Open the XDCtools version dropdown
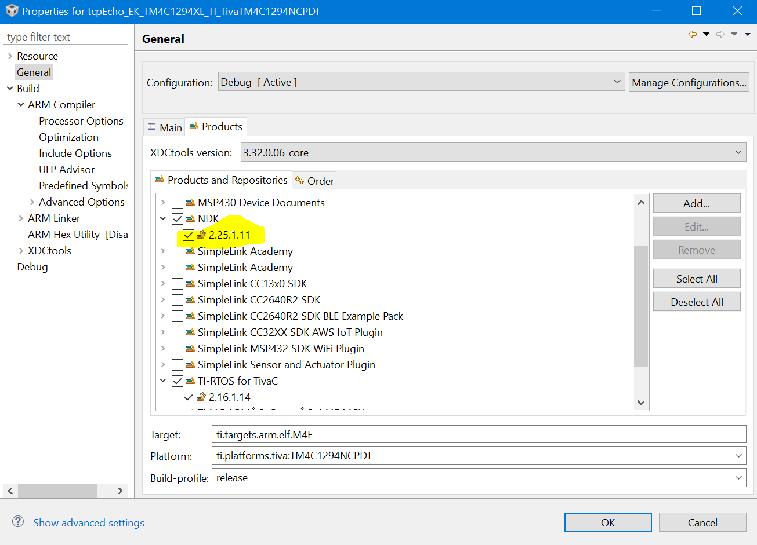The height and width of the screenshot is (545, 757). coord(493,152)
